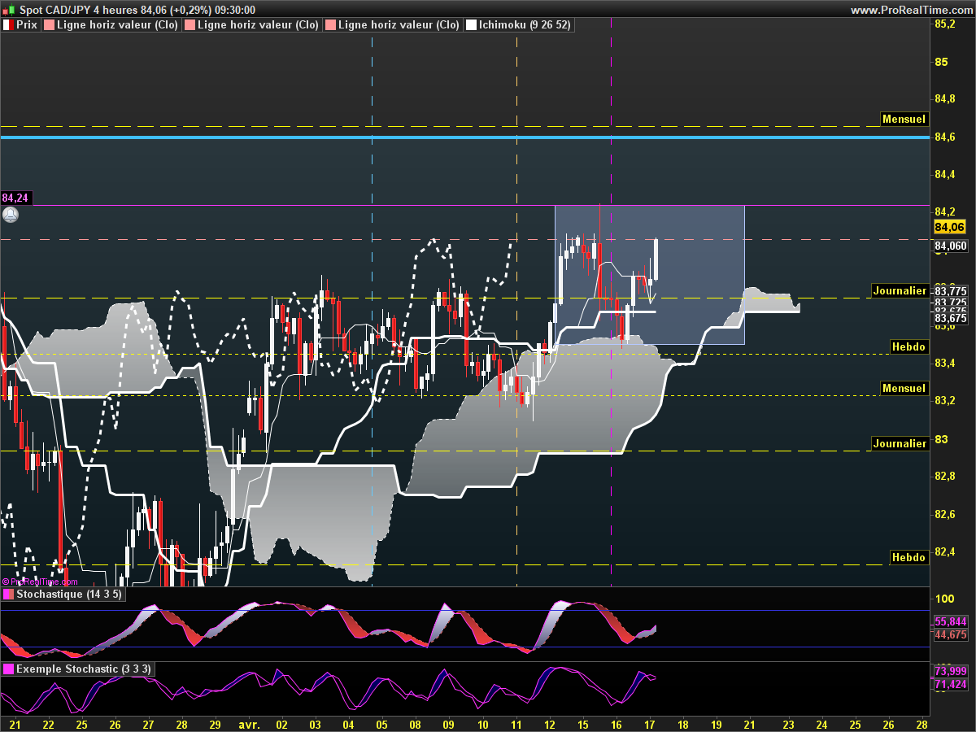Click date 08 on the time axis
976x732 pixels.
(415, 724)
